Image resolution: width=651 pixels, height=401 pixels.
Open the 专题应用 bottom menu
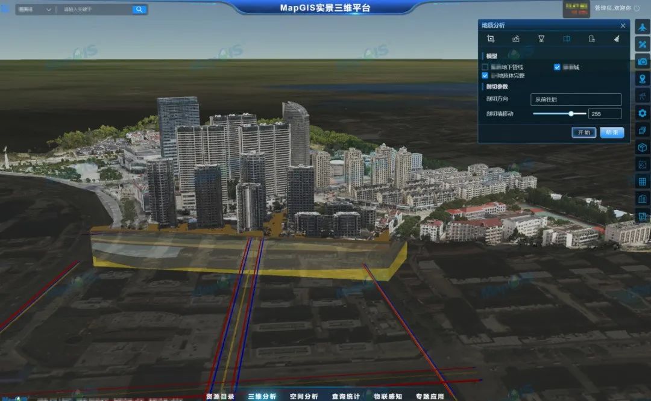[430, 396]
